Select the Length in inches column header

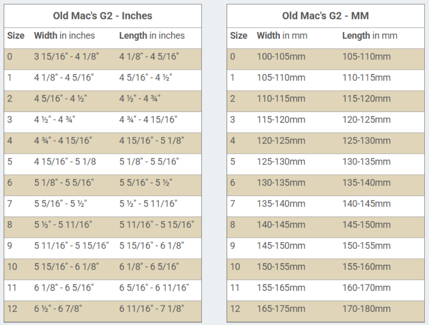coord(152,35)
